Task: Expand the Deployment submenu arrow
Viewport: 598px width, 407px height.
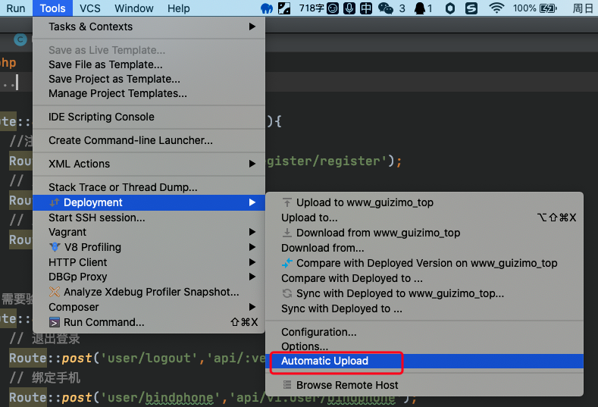Action: tap(252, 202)
